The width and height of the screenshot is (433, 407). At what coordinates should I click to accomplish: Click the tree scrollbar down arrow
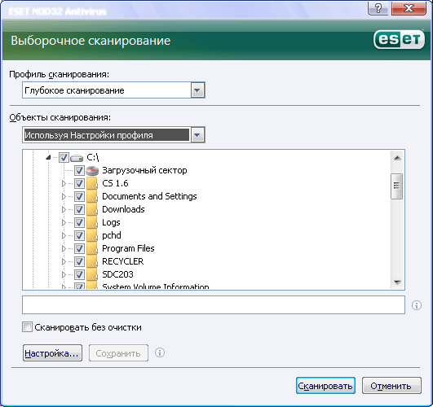[397, 282]
